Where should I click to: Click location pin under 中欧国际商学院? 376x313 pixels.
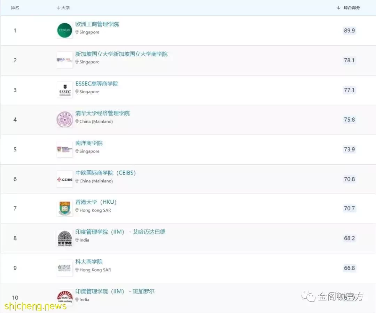(77, 181)
